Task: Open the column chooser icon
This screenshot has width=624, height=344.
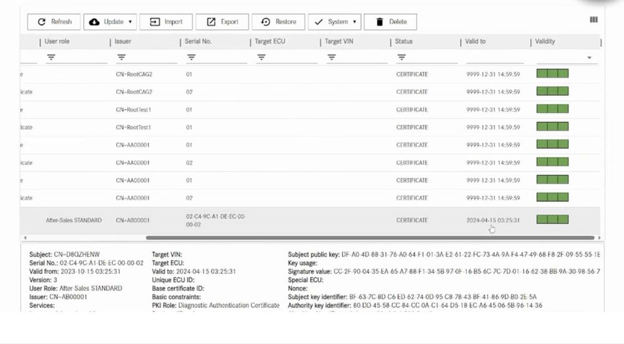Action: [x=594, y=19]
